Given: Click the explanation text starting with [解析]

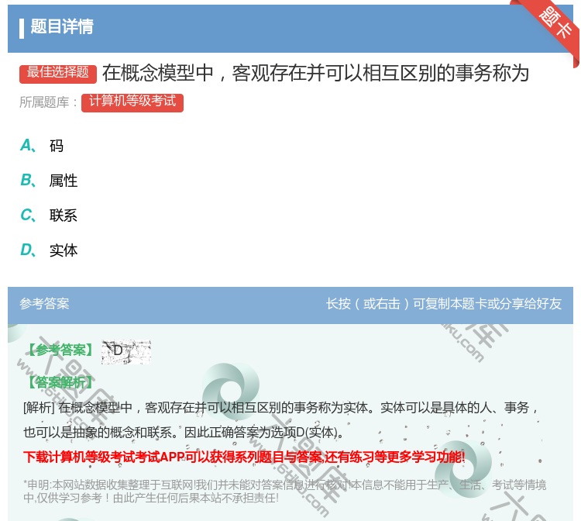Looking at the screenshot, I should [281, 408].
